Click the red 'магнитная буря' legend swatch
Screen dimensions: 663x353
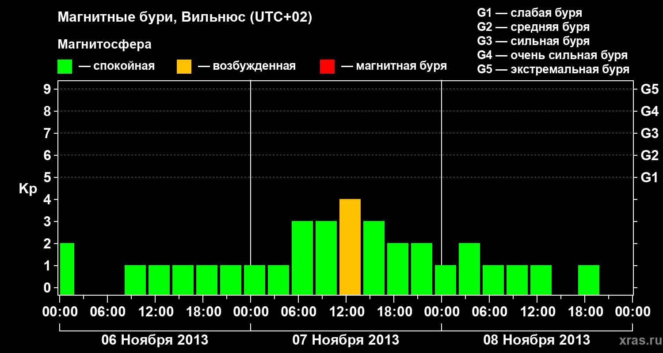328,67
